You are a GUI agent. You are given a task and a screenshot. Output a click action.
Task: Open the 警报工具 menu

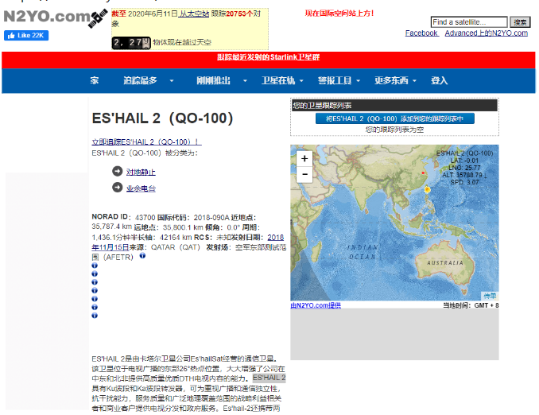335,80
